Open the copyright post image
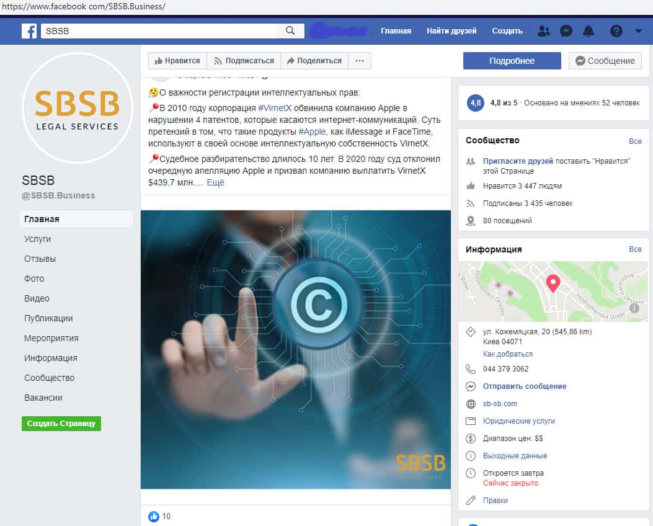The height and width of the screenshot is (526, 653). click(x=295, y=349)
